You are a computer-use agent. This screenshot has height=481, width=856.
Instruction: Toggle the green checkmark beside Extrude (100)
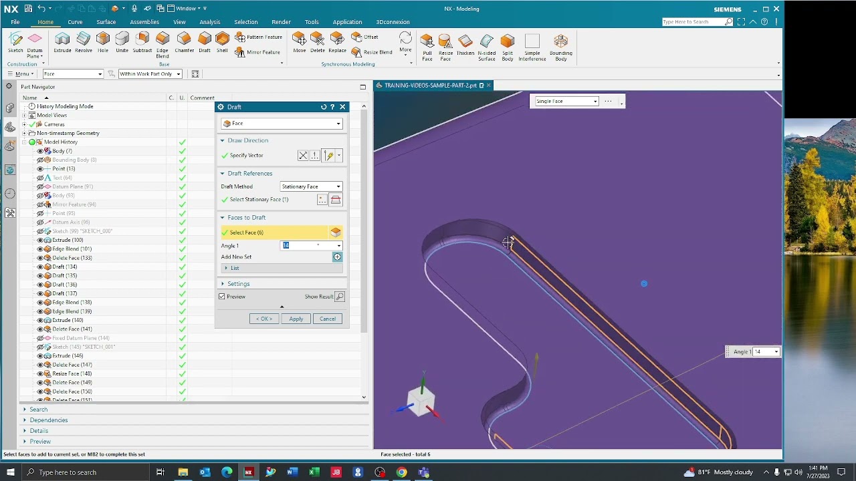pos(182,240)
